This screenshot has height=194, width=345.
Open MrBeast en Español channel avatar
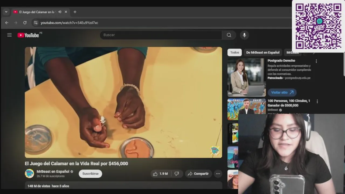29,174
